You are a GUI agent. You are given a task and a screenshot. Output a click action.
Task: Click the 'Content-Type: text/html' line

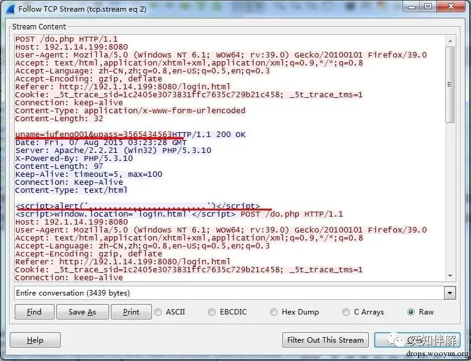72,190
